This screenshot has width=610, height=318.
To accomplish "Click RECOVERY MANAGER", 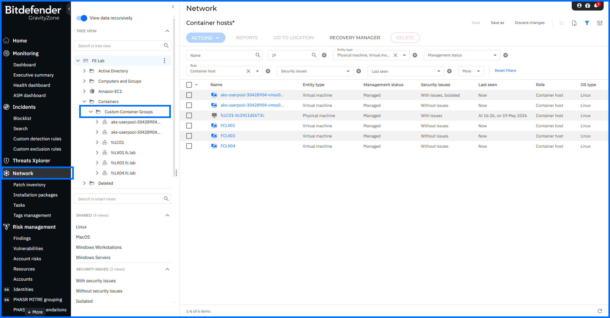I will (355, 38).
